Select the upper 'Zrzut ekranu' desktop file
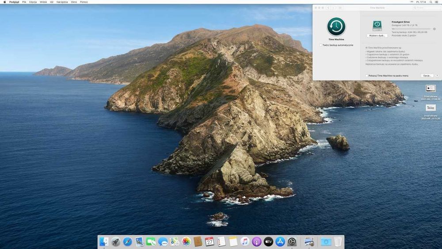Screen dimensions: 442x249 (431, 92)
